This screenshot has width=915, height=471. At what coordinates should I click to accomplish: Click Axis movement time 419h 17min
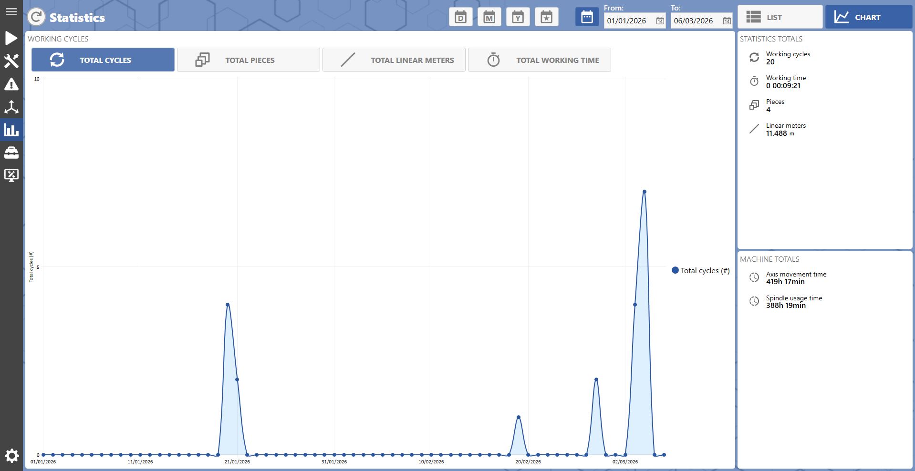[x=785, y=282]
